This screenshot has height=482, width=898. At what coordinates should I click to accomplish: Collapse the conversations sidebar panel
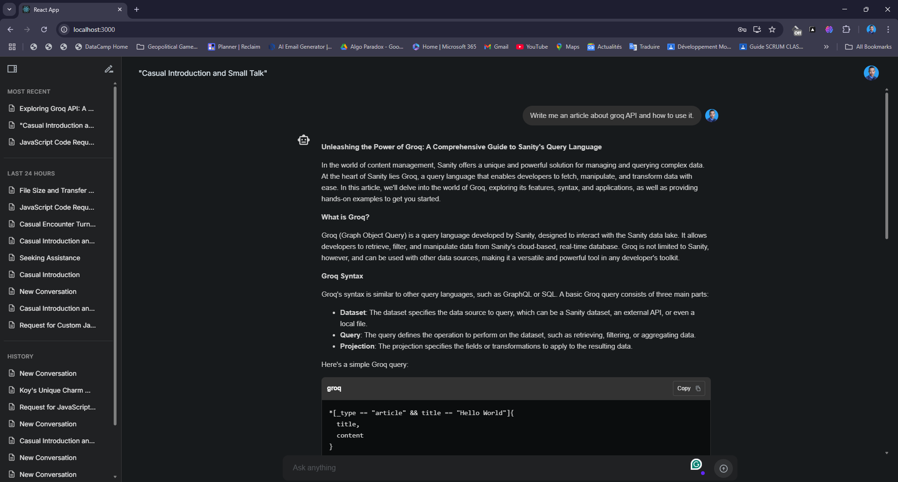[x=12, y=69]
